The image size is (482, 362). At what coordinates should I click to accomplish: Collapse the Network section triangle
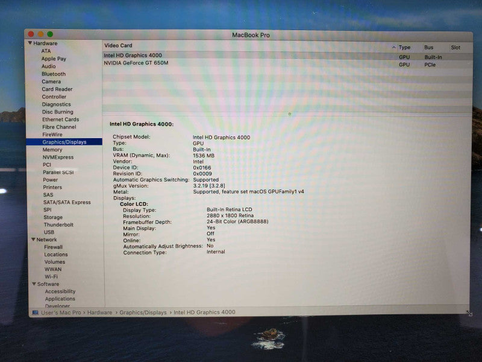coord(33,239)
